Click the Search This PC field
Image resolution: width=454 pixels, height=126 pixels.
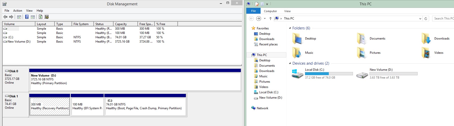pyautogui.click(x=443, y=19)
